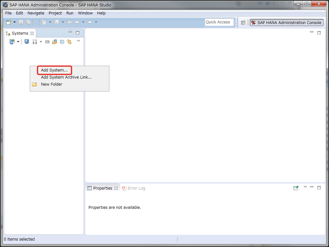Open the Project menu

click(55, 13)
